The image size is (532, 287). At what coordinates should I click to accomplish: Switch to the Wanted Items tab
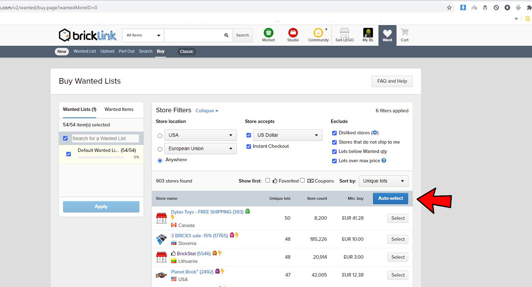pos(119,109)
